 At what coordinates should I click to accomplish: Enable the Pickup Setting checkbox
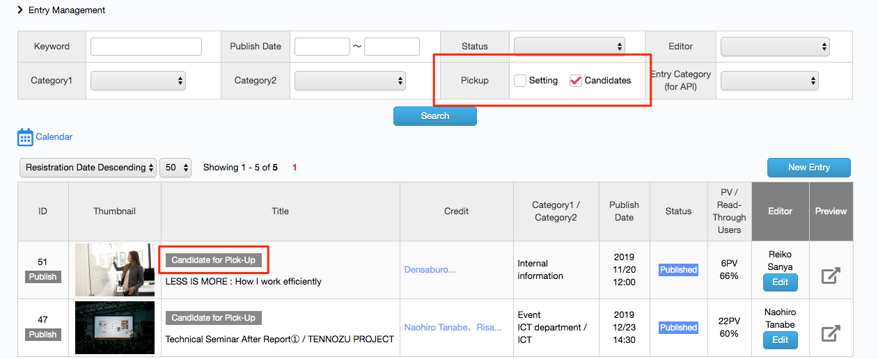coord(520,81)
